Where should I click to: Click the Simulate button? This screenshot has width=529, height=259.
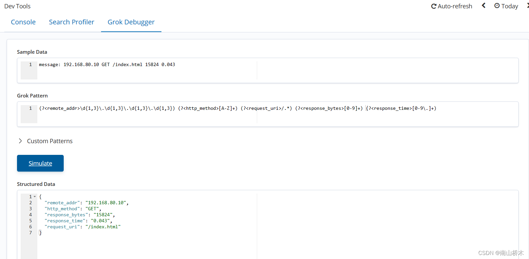coord(40,163)
